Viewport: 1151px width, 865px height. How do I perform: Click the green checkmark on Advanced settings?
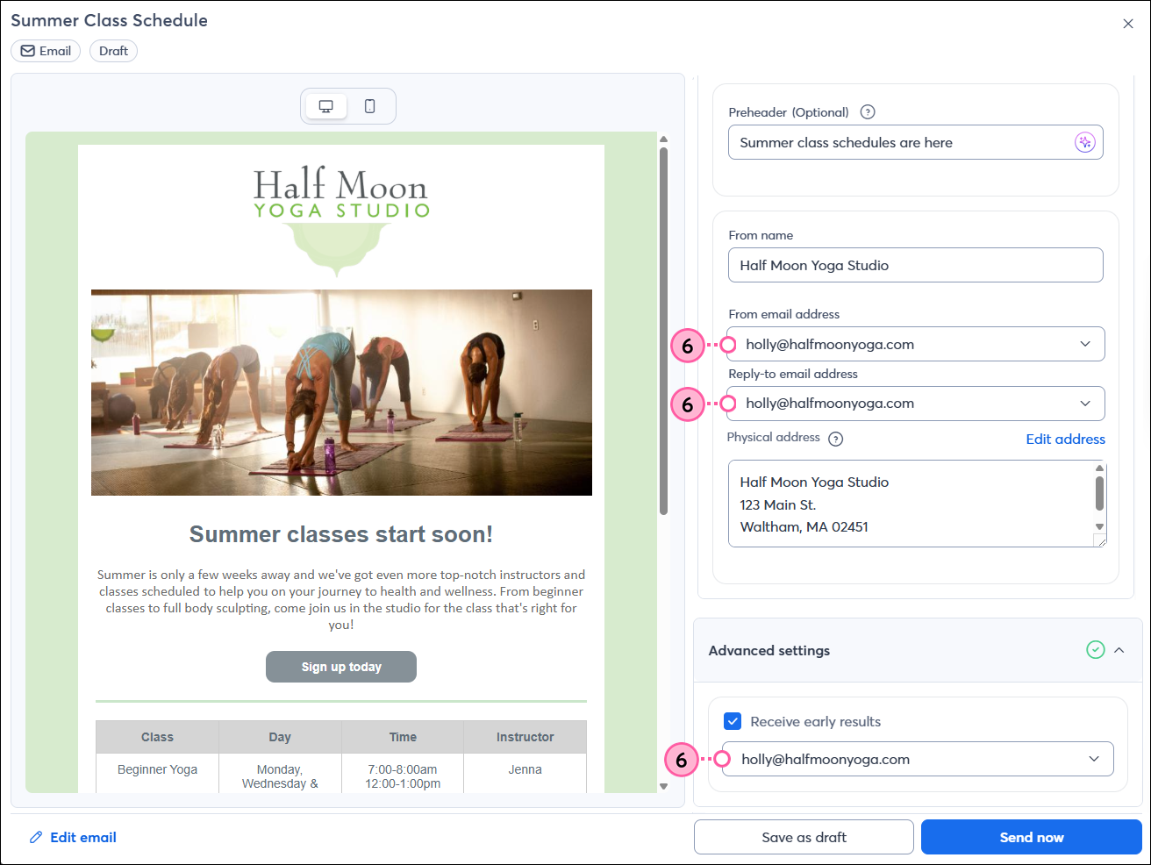(x=1095, y=650)
